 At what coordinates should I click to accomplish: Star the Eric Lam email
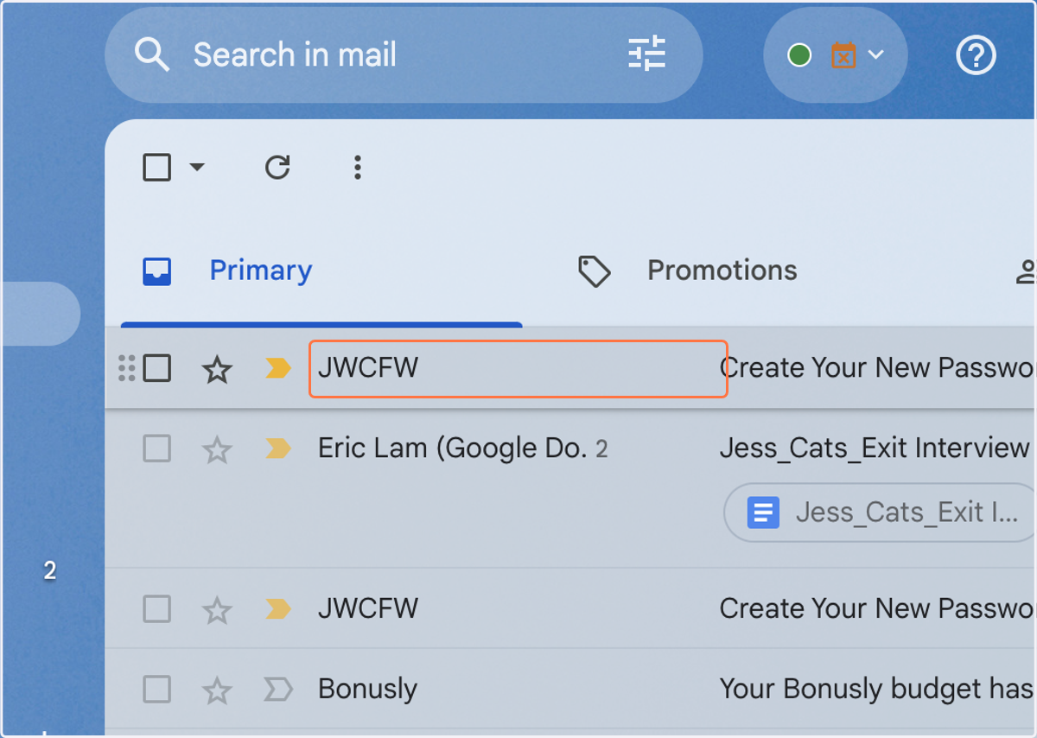click(216, 449)
